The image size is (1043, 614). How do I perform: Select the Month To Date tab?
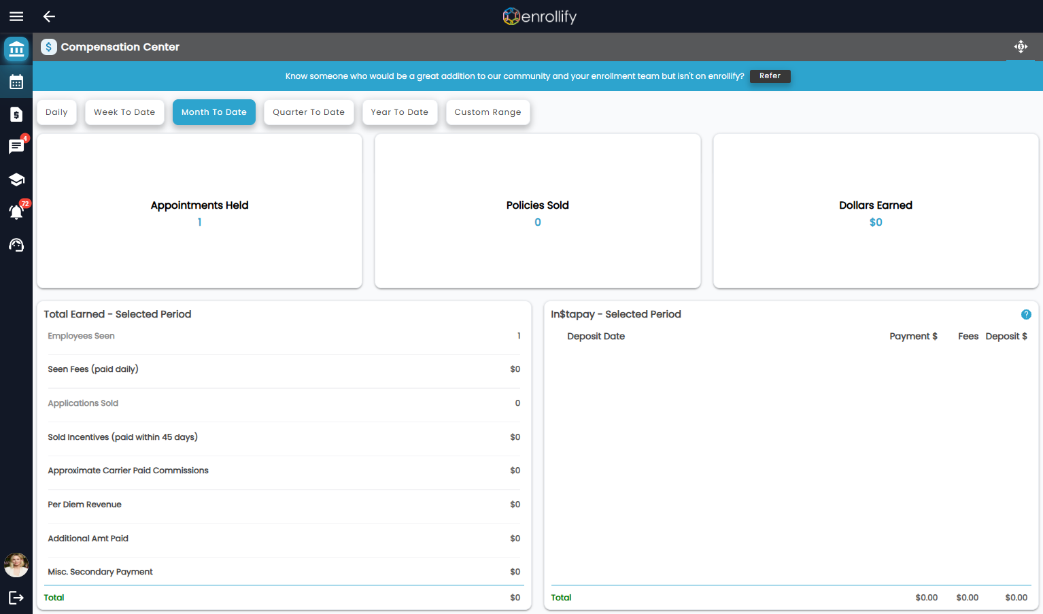pyautogui.click(x=214, y=112)
